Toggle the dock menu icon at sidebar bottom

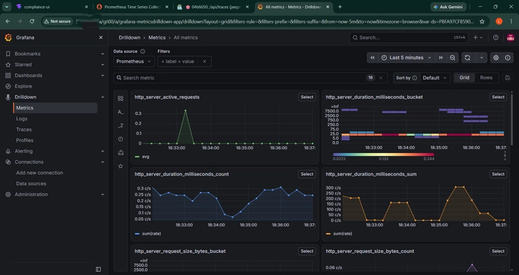tap(99, 269)
